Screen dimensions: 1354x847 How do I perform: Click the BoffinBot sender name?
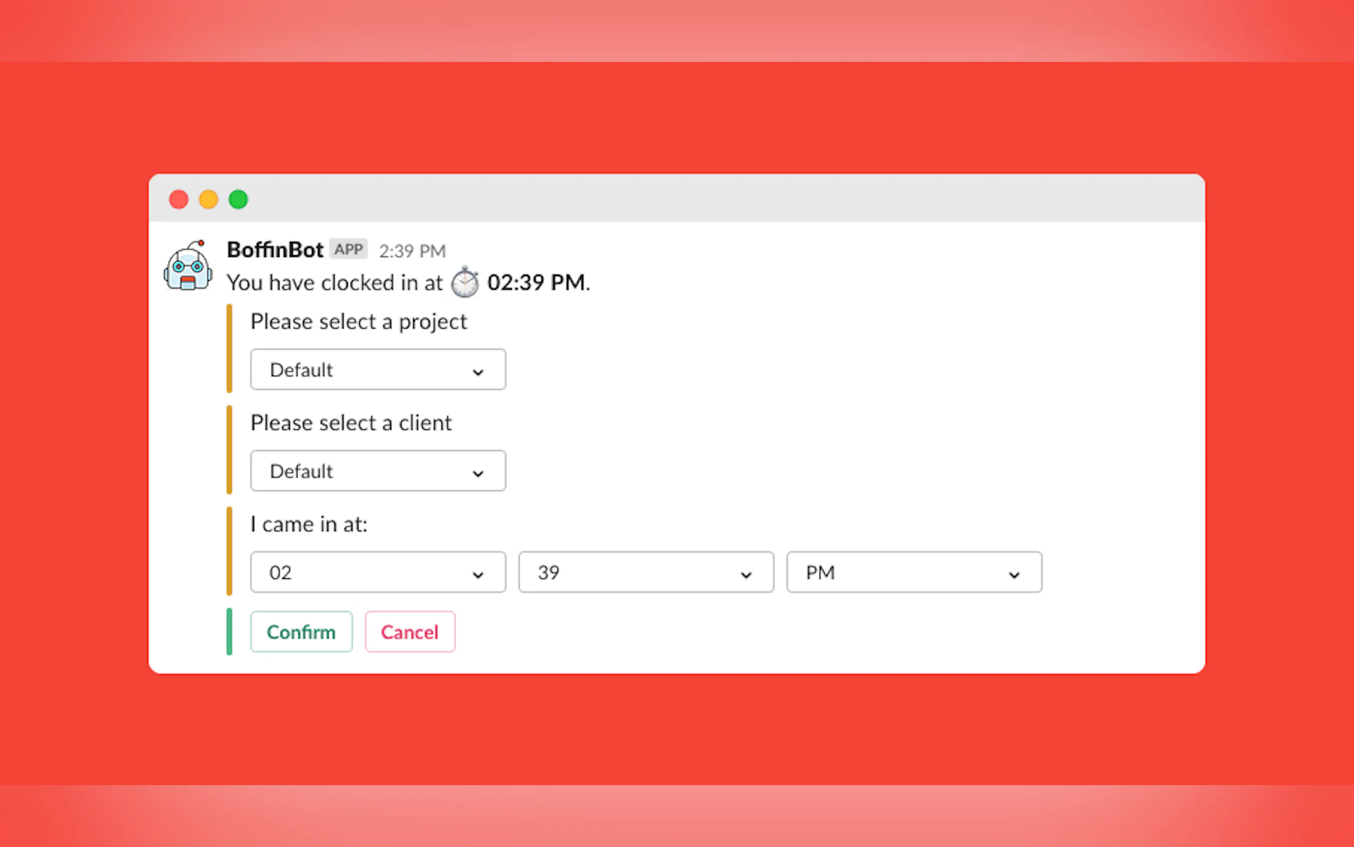[275, 250]
